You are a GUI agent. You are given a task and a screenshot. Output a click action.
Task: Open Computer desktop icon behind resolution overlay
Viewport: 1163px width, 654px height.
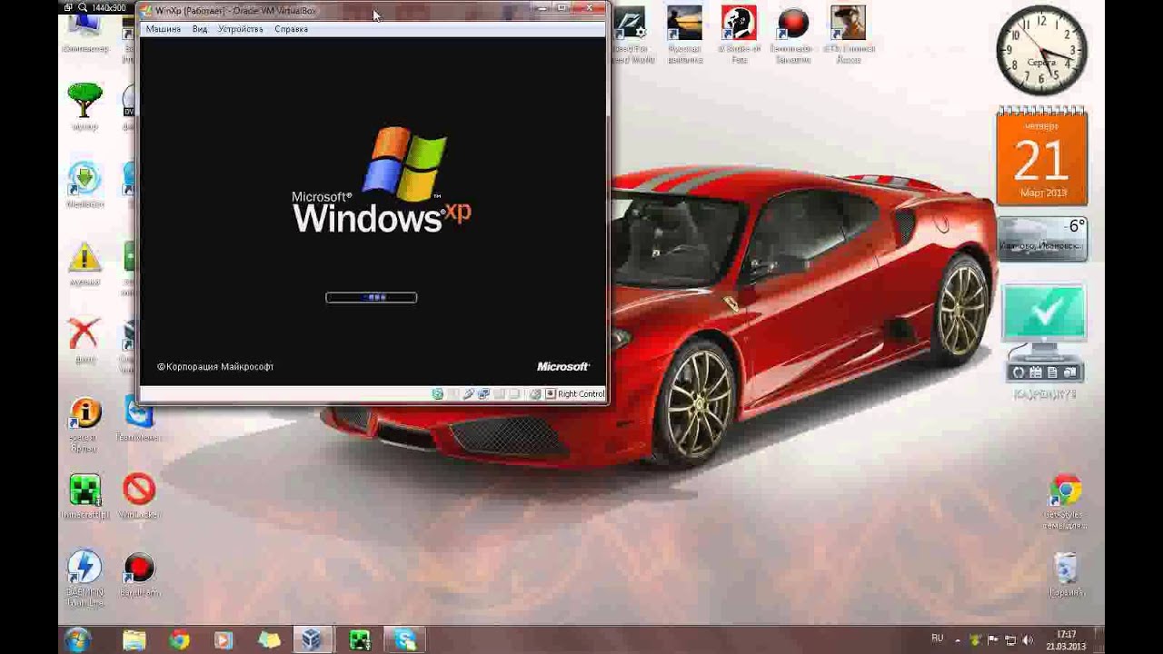coord(84,35)
